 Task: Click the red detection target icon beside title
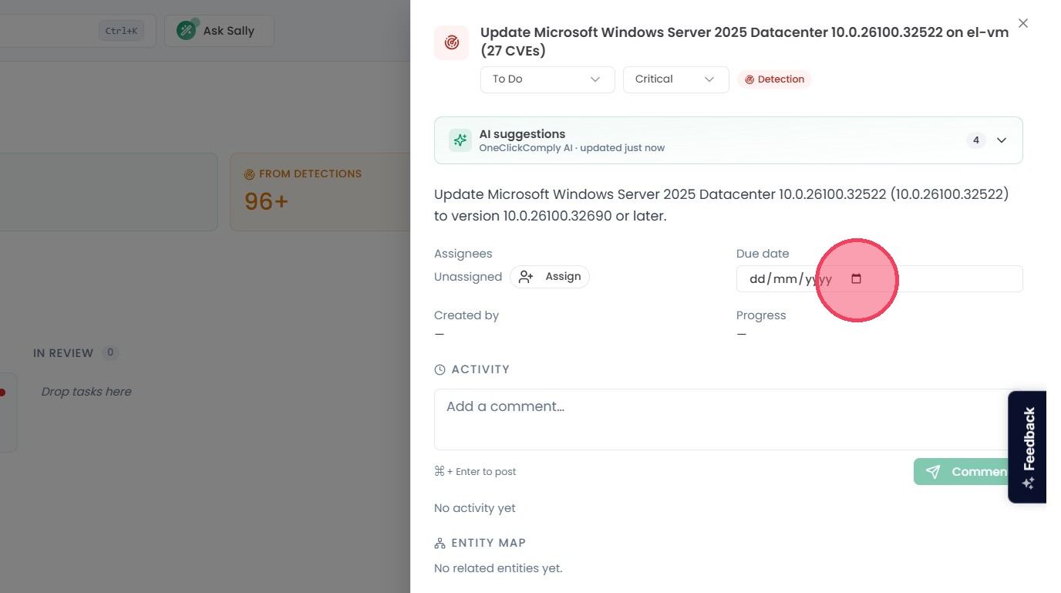tap(451, 42)
